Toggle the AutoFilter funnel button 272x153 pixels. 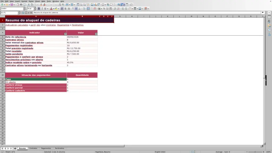tap(88, 5)
